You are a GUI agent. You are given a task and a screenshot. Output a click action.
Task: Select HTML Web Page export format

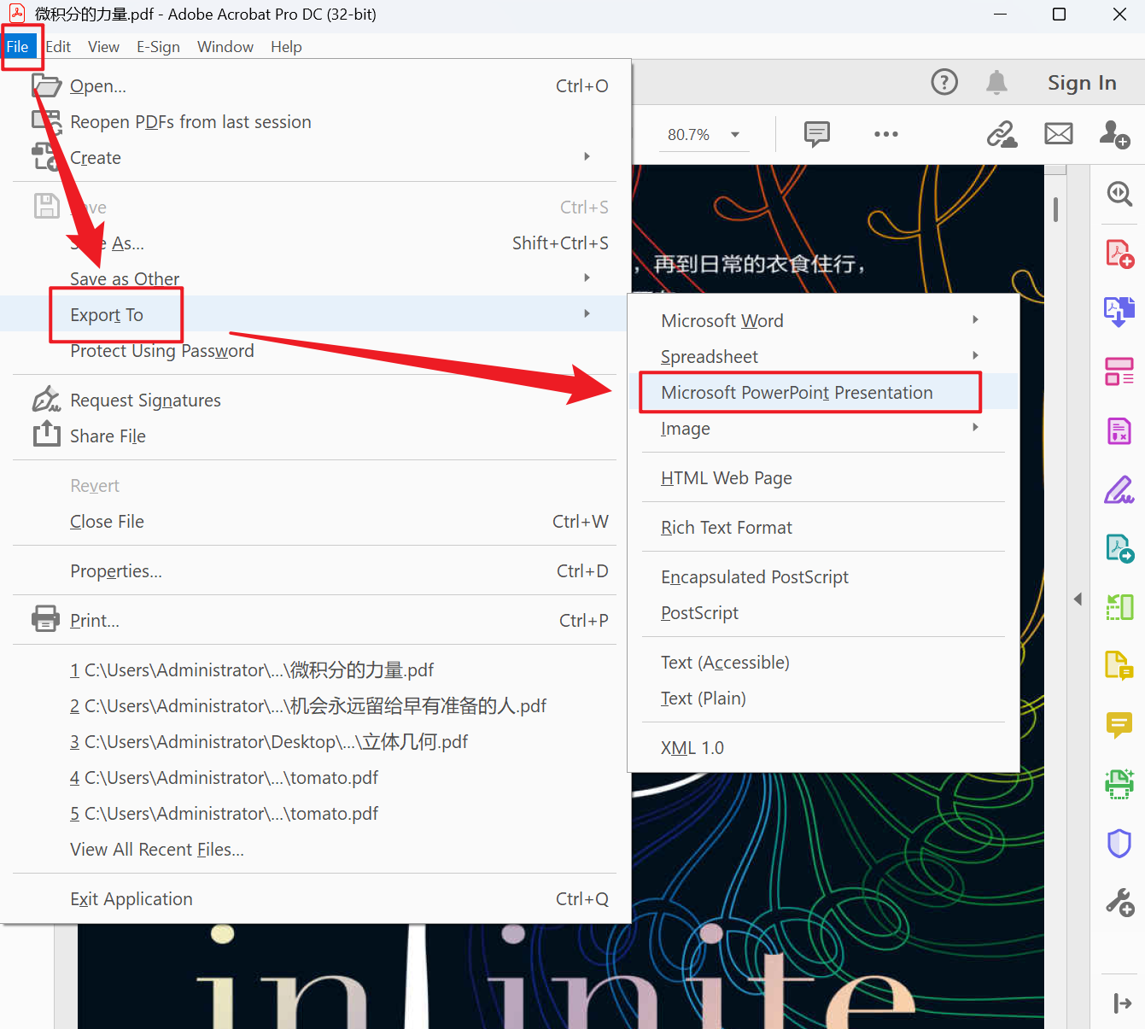(726, 478)
